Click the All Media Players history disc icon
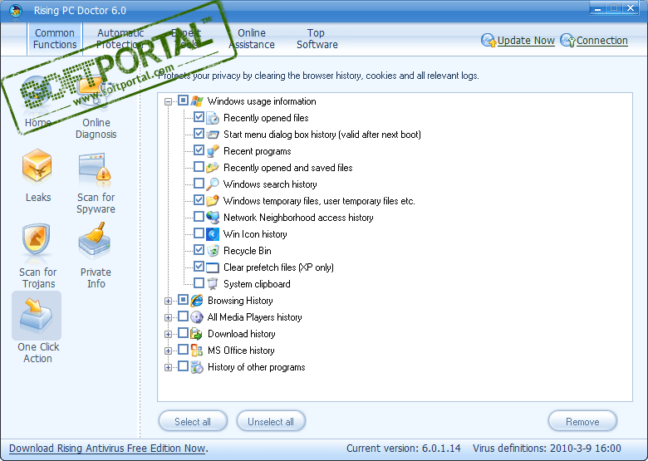The height and width of the screenshot is (461, 648). [x=197, y=317]
